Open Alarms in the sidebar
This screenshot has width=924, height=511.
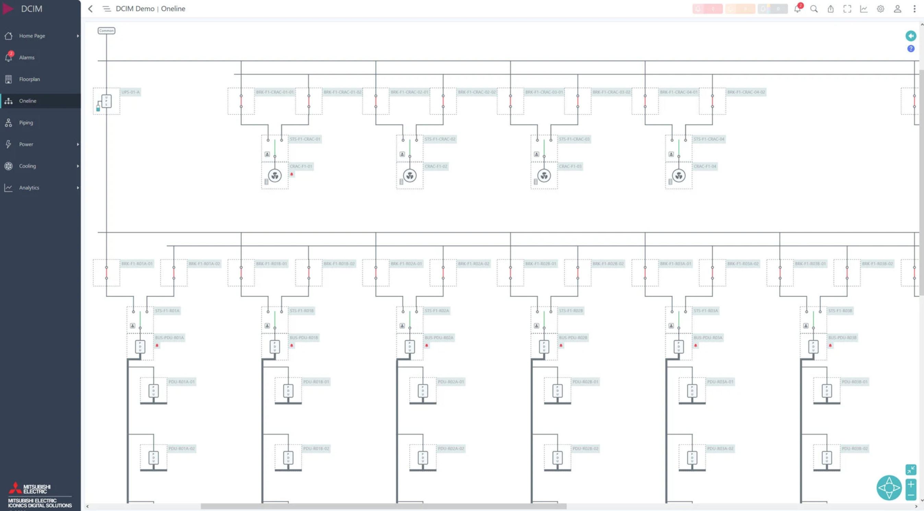pyautogui.click(x=40, y=57)
